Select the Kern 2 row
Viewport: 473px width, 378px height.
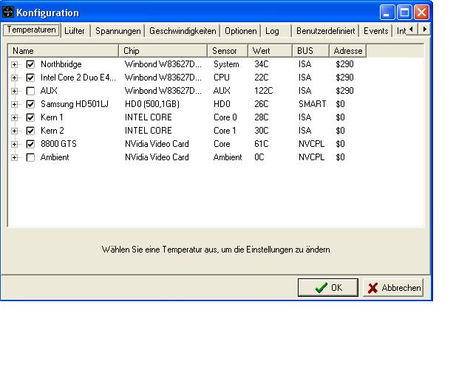pos(52,131)
